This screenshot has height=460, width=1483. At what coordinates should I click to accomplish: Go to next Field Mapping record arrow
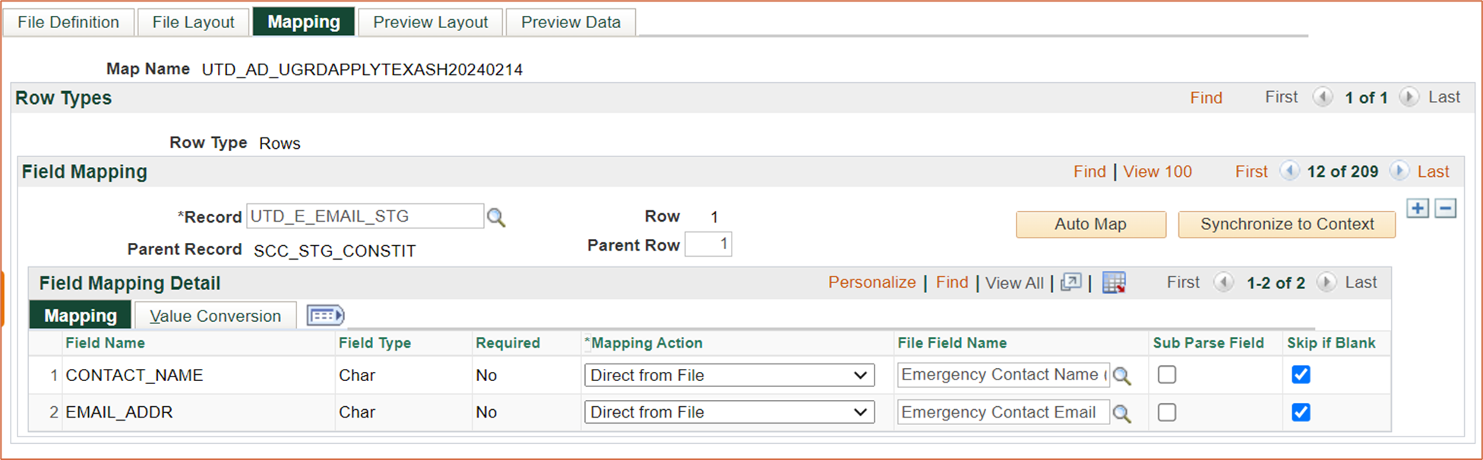[1399, 172]
